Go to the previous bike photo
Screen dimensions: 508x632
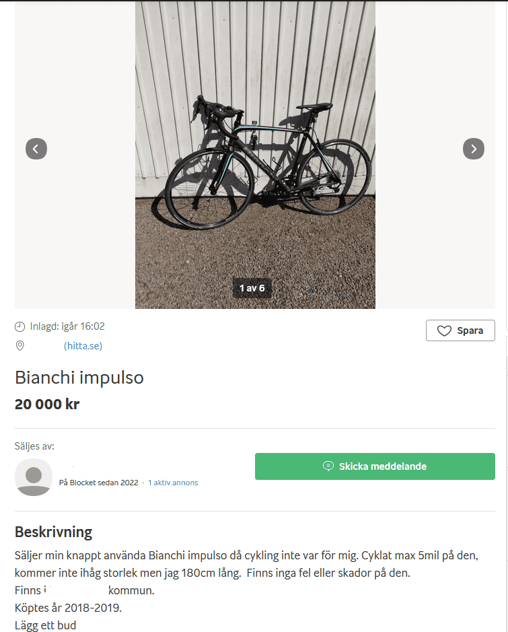click(36, 148)
